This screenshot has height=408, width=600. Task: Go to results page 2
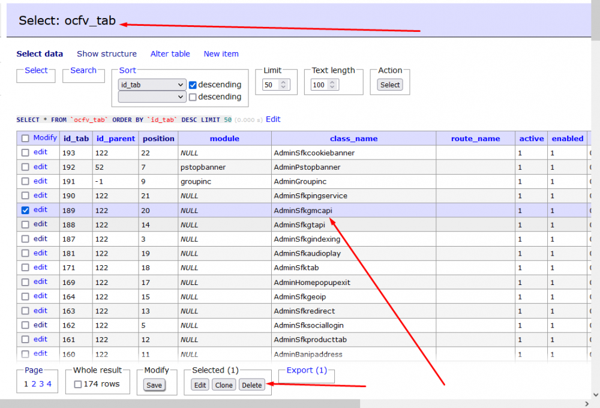(34, 384)
